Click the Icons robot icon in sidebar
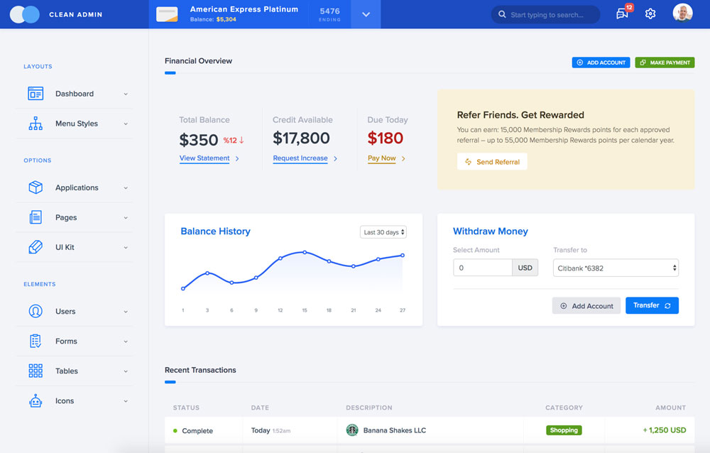Viewport: 710px width, 453px height. click(35, 400)
